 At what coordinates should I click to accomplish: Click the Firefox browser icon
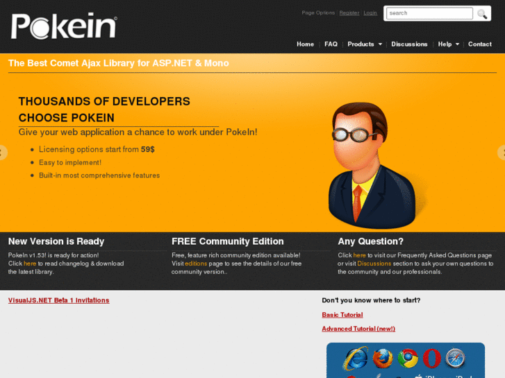pyautogui.click(x=383, y=358)
